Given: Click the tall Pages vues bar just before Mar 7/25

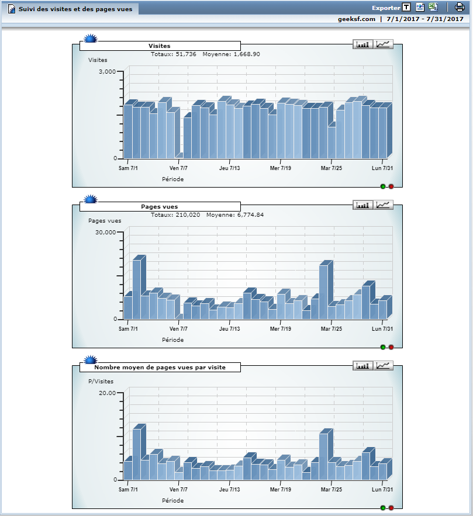Looking at the screenshot, I should click(x=323, y=292).
